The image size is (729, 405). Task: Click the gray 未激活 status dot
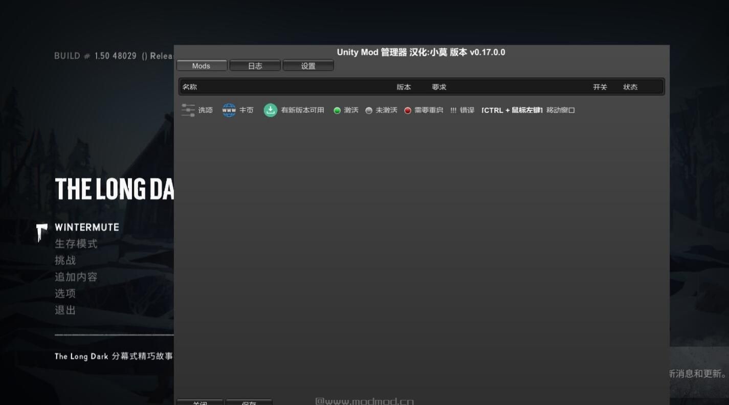click(369, 110)
